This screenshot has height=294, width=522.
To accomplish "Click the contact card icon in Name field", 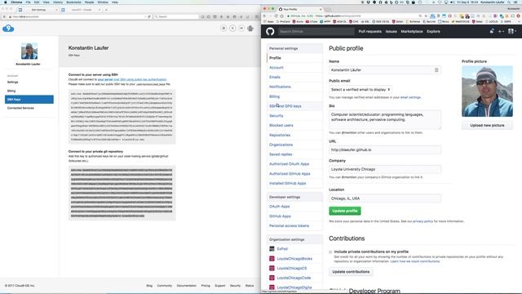I will [436, 70].
